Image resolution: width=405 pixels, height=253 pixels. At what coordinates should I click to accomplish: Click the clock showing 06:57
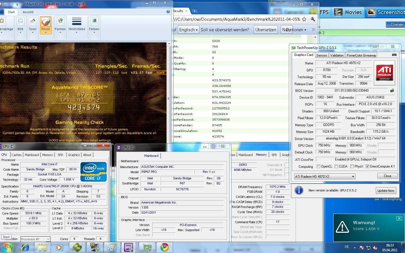point(390,245)
